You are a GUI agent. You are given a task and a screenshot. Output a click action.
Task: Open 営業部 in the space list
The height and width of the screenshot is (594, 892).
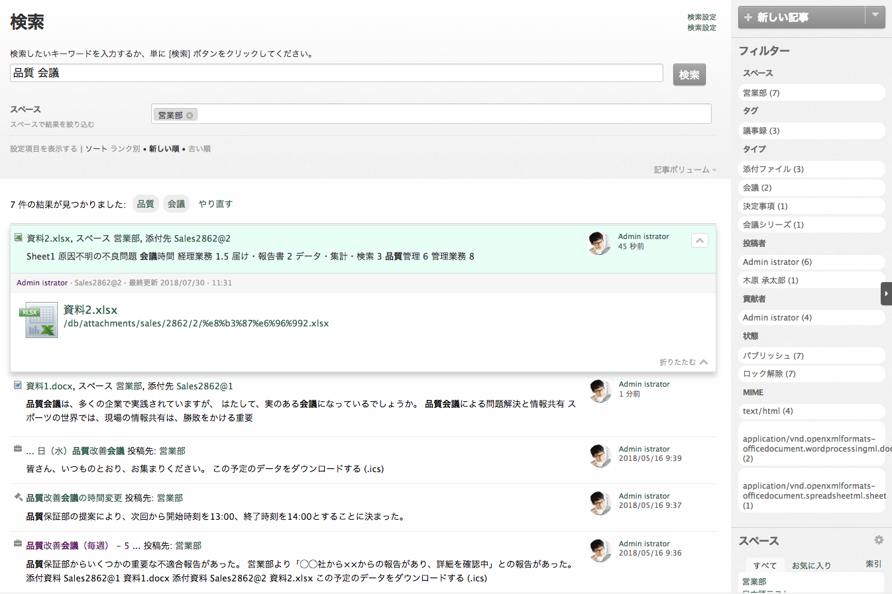click(x=754, y=581)
